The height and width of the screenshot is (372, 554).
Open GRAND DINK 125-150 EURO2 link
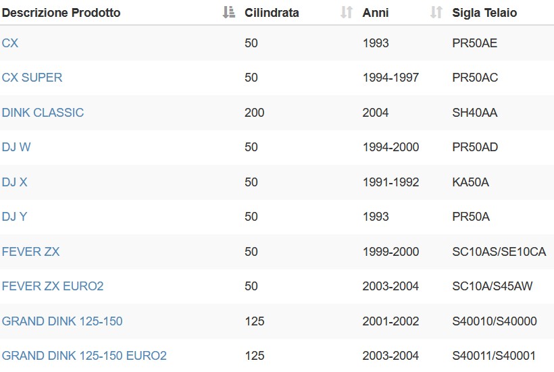(x=84, y=356)
